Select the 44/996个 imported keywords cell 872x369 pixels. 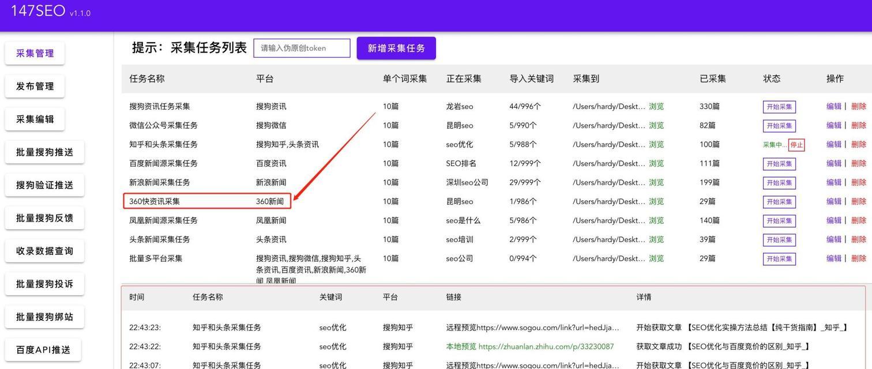tap(525, 106)
